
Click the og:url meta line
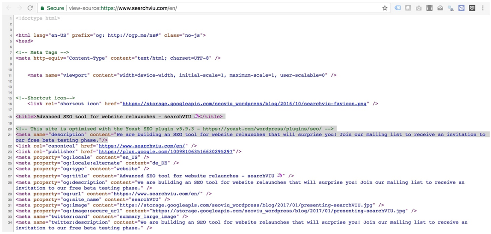pyautogui.click(x=114, y=194)
